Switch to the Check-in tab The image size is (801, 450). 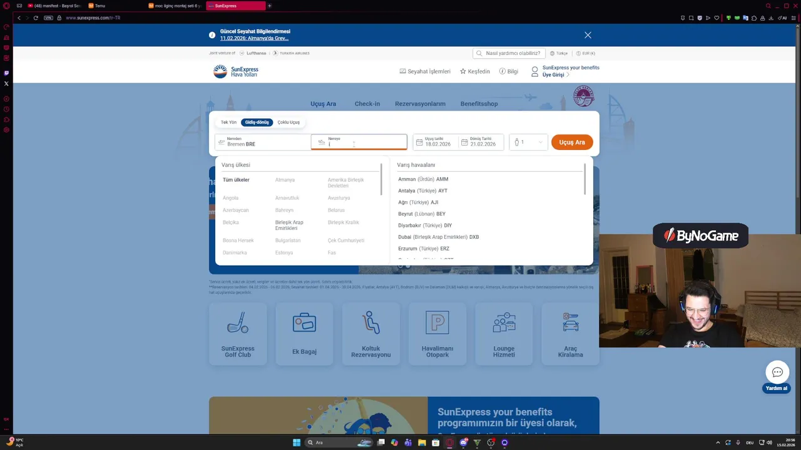coord(367,104)
